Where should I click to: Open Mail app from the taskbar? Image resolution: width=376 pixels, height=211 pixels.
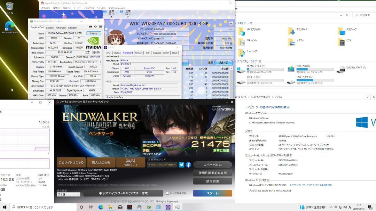[x=120, y=207]
